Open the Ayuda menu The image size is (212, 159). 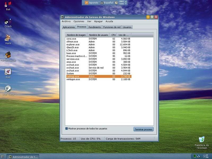click(109, 21)
